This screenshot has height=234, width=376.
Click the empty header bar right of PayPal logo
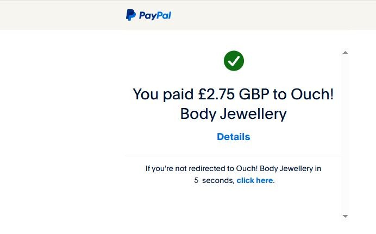pyautogui.click(x=272, y=15)
